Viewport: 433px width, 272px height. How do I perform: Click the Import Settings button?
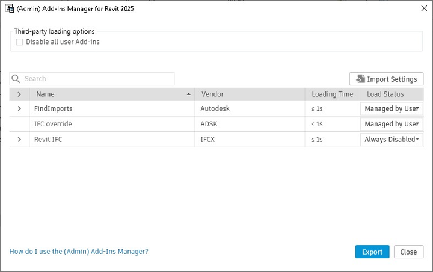pyautogui.click(x=386, y=79)
